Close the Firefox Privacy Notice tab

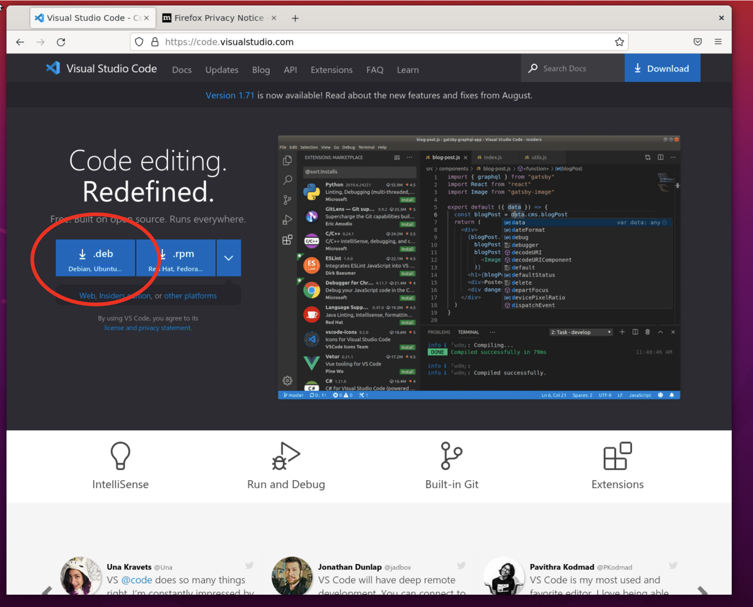pyautogui.click(x=274, y=18)
